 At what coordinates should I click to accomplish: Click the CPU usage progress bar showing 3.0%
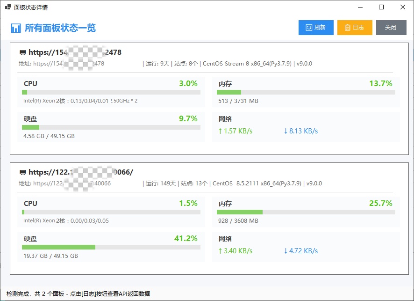tap(110, 92)
